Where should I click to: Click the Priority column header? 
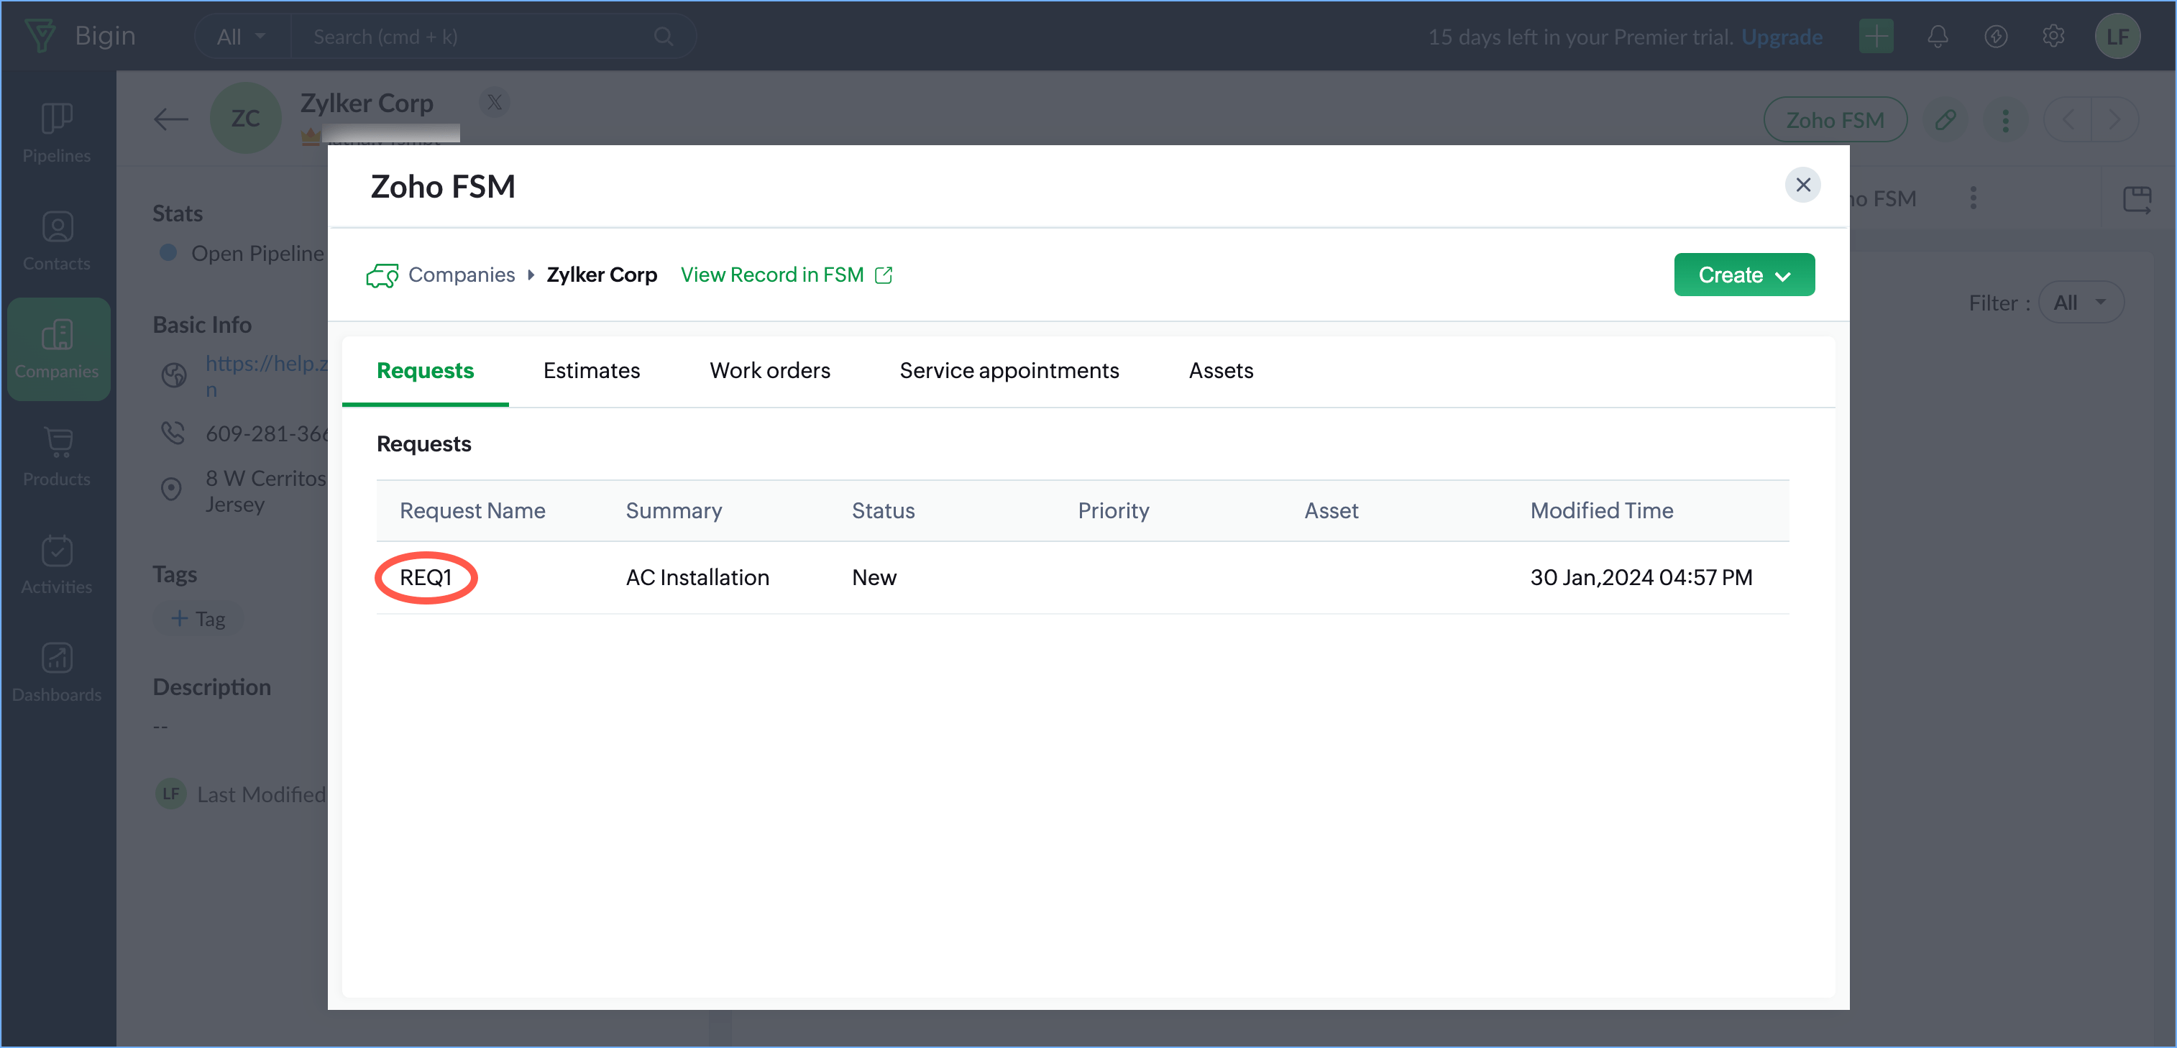pos(1113,510)
